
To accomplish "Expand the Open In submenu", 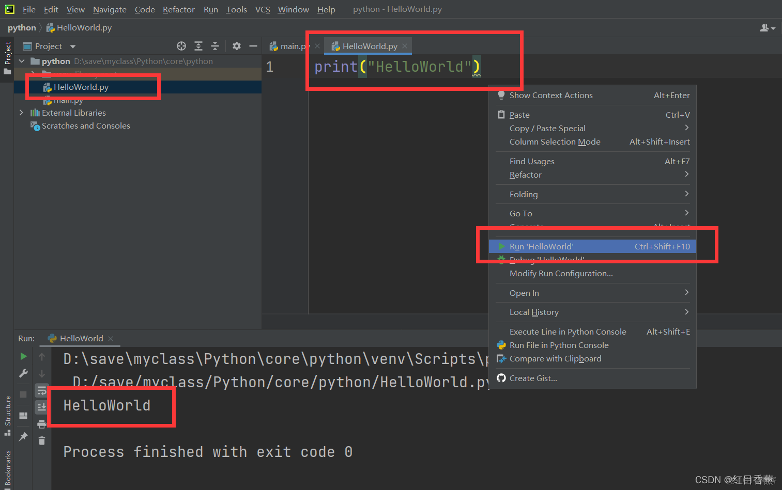I will (x=593, y=293).
